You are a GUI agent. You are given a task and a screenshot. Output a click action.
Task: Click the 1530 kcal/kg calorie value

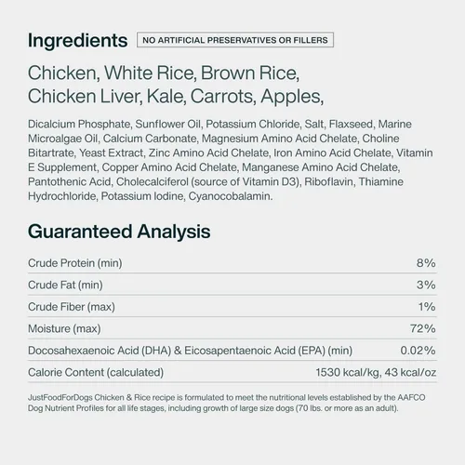tap(348, 373)
